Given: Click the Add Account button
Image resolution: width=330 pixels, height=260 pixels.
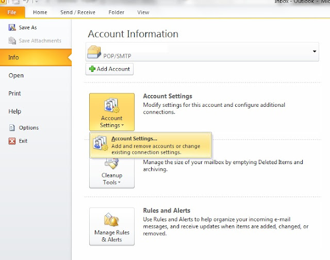Looking at the screenshot, I should click(x=109, y=69).
